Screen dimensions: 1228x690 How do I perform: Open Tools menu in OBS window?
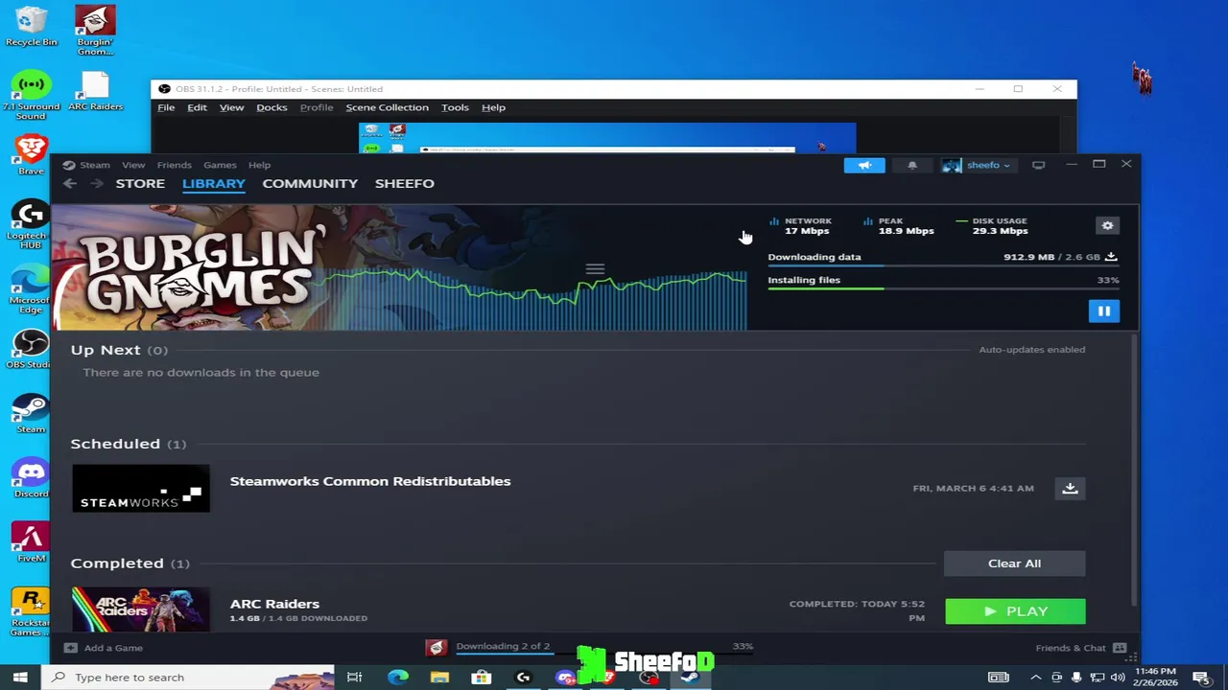pos(455,107)
